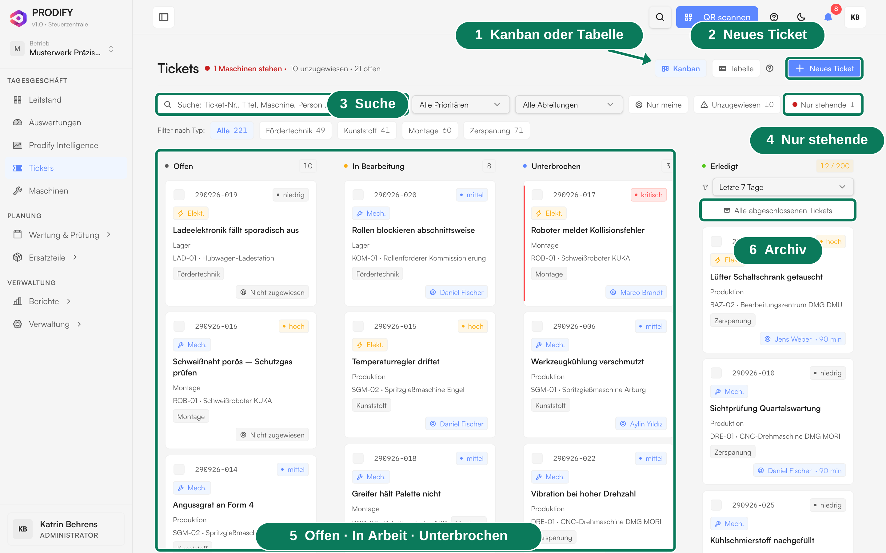Image resolution: width=886 pixels, height=553 pixels.
Task: Switch to Kanban view
Action: (x=681, y=69)
